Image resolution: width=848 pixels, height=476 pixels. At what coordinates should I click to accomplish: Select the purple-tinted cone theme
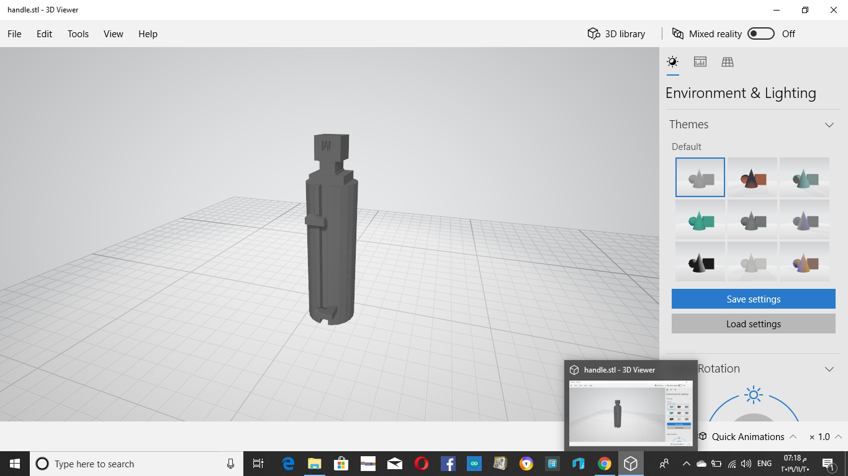click(x=805, y=219)
